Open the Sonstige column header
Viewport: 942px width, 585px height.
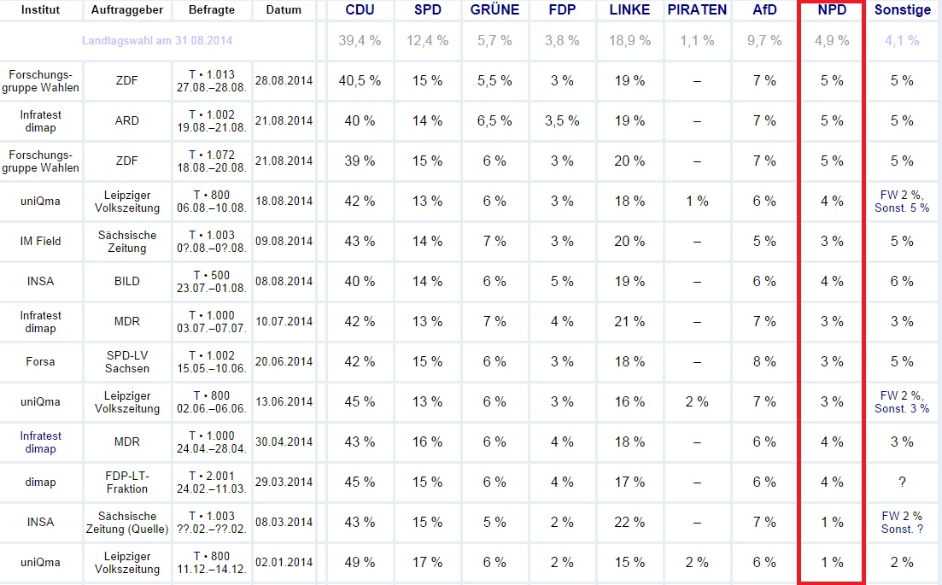903,10
